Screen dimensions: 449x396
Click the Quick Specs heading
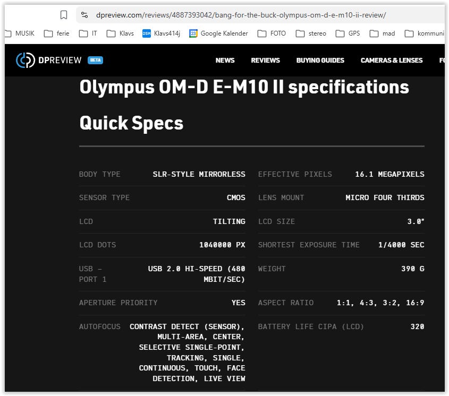[x=131, y=123]
